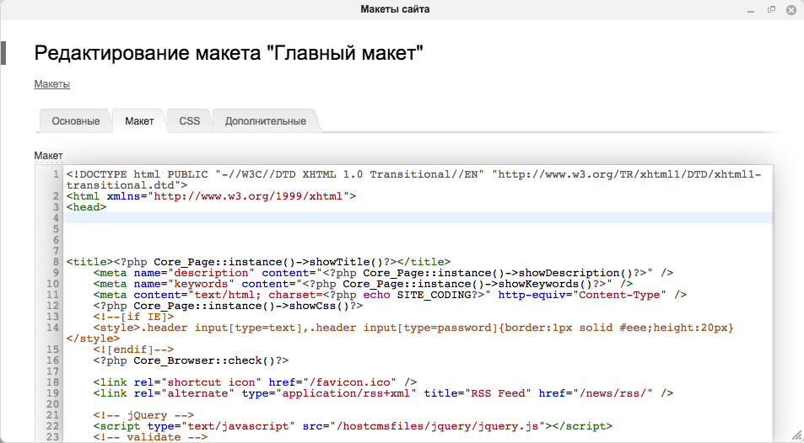This screenshot has height=443, width=804.
Task: Click the html xmlns tag on line 2
Action: 211,196
